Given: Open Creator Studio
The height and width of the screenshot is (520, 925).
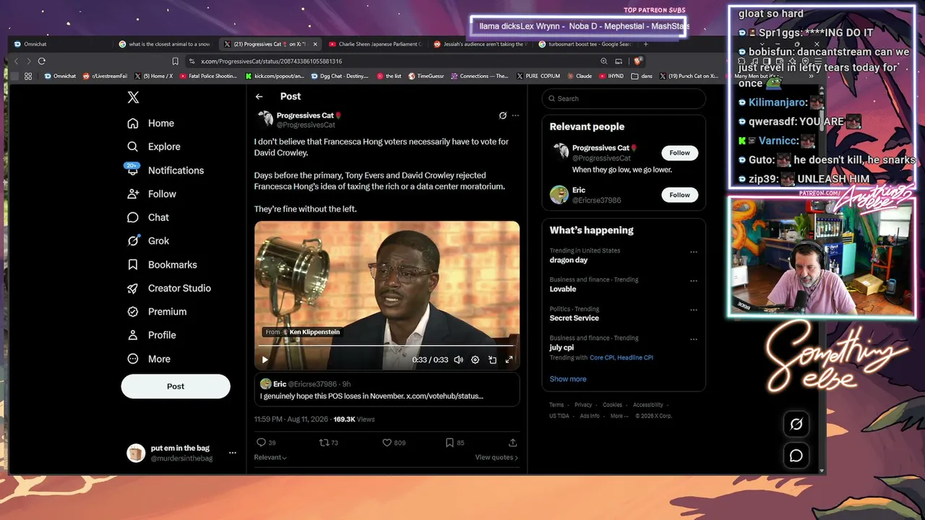Looking at the screenshot, I should click(169, 288).
